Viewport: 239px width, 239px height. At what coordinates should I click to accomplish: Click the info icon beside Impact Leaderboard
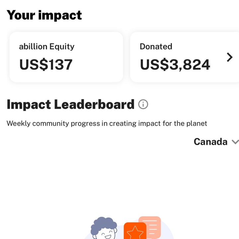point(143,105)
